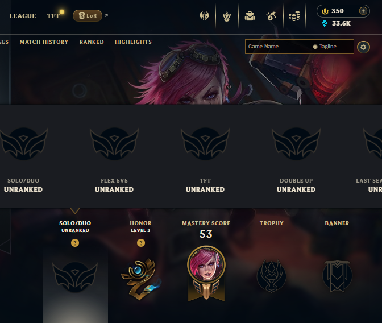Click the Honor Level 3 question mark
The height and width of the screenshot is (323, 382).
click(x=141, y=243)
